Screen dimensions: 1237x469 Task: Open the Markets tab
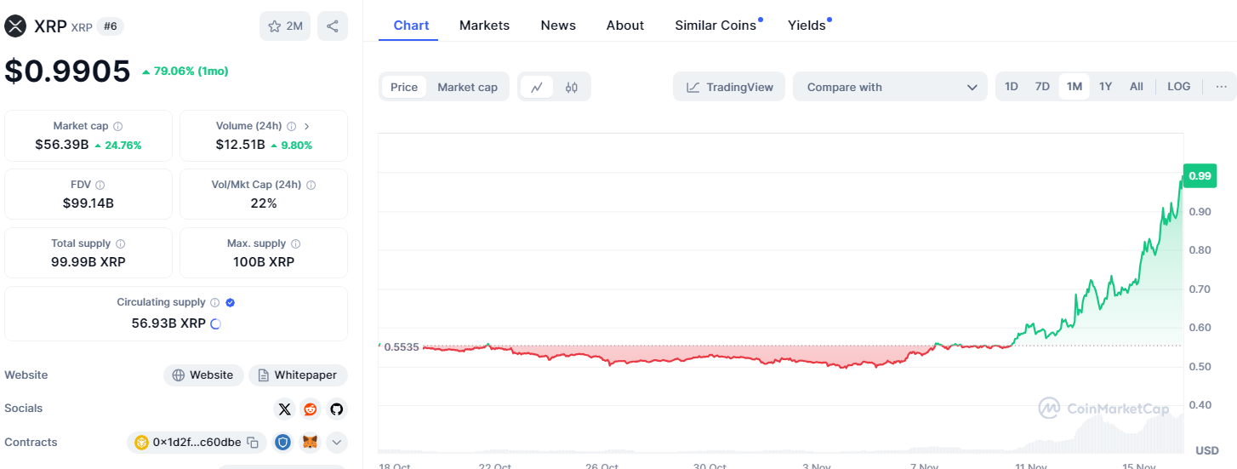pos(484,26)
